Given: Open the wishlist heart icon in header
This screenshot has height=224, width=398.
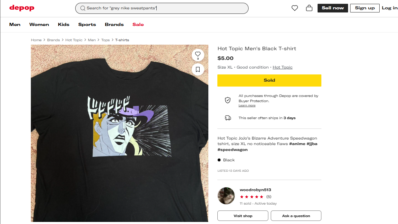Looking at the screenshot, I should [295, 8].
